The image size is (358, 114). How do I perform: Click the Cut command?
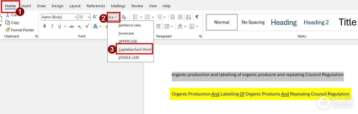point(11,15)
